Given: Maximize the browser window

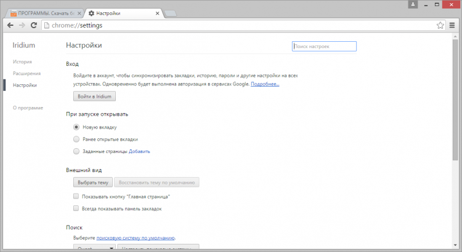Looking at the screenshot, I should point(437,4).
